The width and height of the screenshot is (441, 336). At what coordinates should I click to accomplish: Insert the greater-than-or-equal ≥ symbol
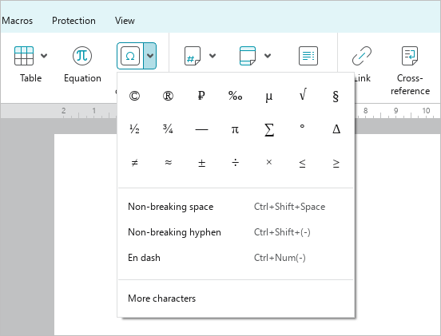(x=336, y=164)
